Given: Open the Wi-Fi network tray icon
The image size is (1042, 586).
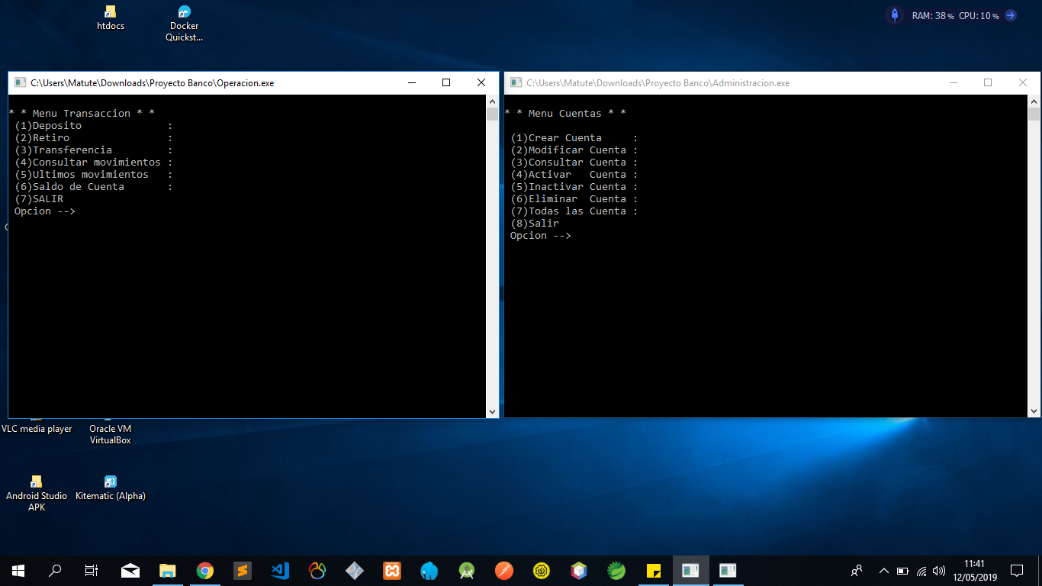Looking at the screenshot, I should 921,571.
